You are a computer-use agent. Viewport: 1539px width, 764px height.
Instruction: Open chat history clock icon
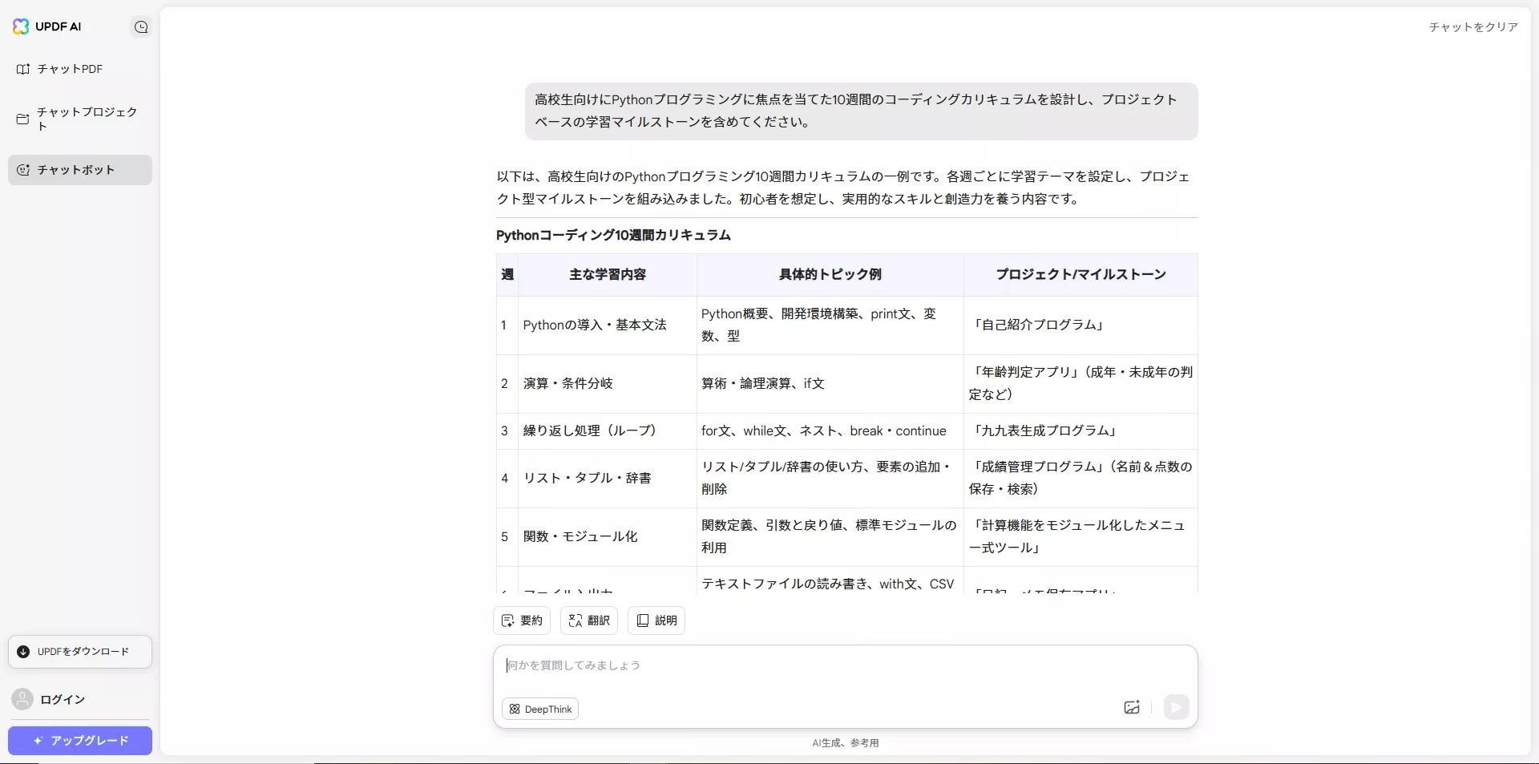(x=141, y=27)
